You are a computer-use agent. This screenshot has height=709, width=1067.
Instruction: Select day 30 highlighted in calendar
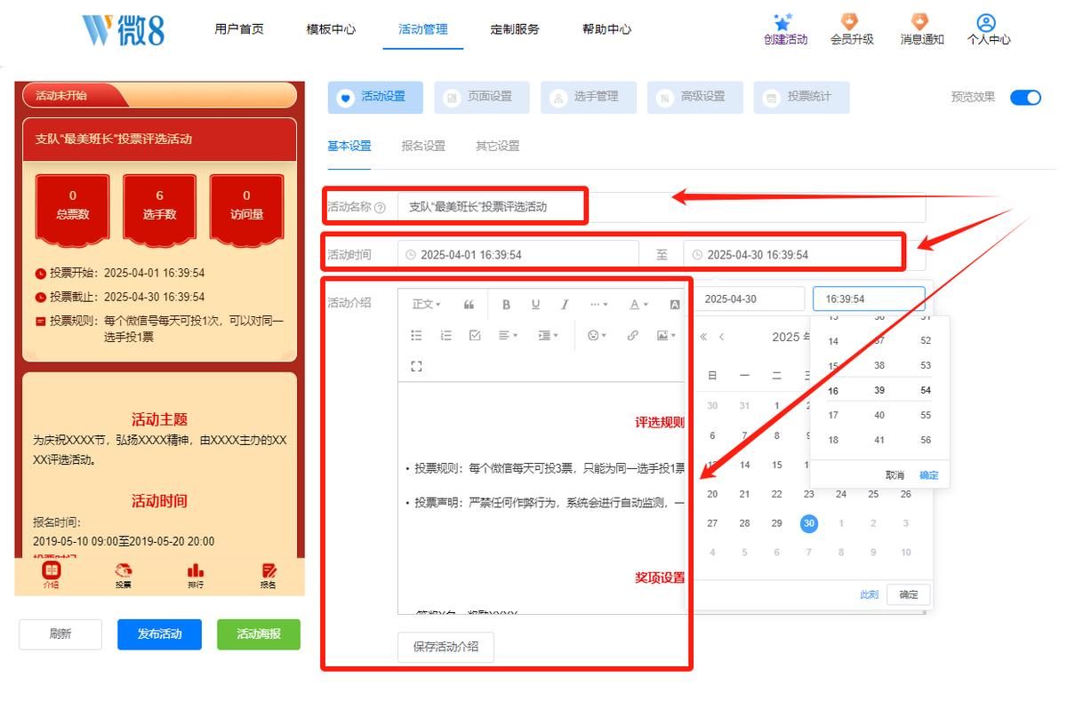(x=808, y=523)
